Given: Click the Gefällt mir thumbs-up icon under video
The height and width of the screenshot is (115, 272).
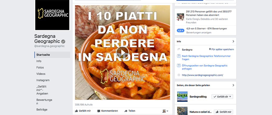Looking at the screenshot, I should [x=76, y=111].
